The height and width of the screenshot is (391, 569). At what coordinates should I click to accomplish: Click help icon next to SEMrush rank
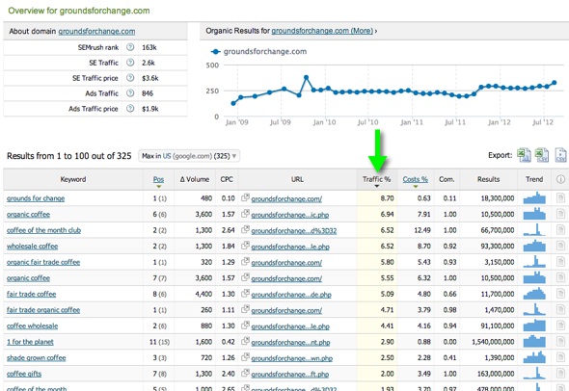(x=130, y=47)
